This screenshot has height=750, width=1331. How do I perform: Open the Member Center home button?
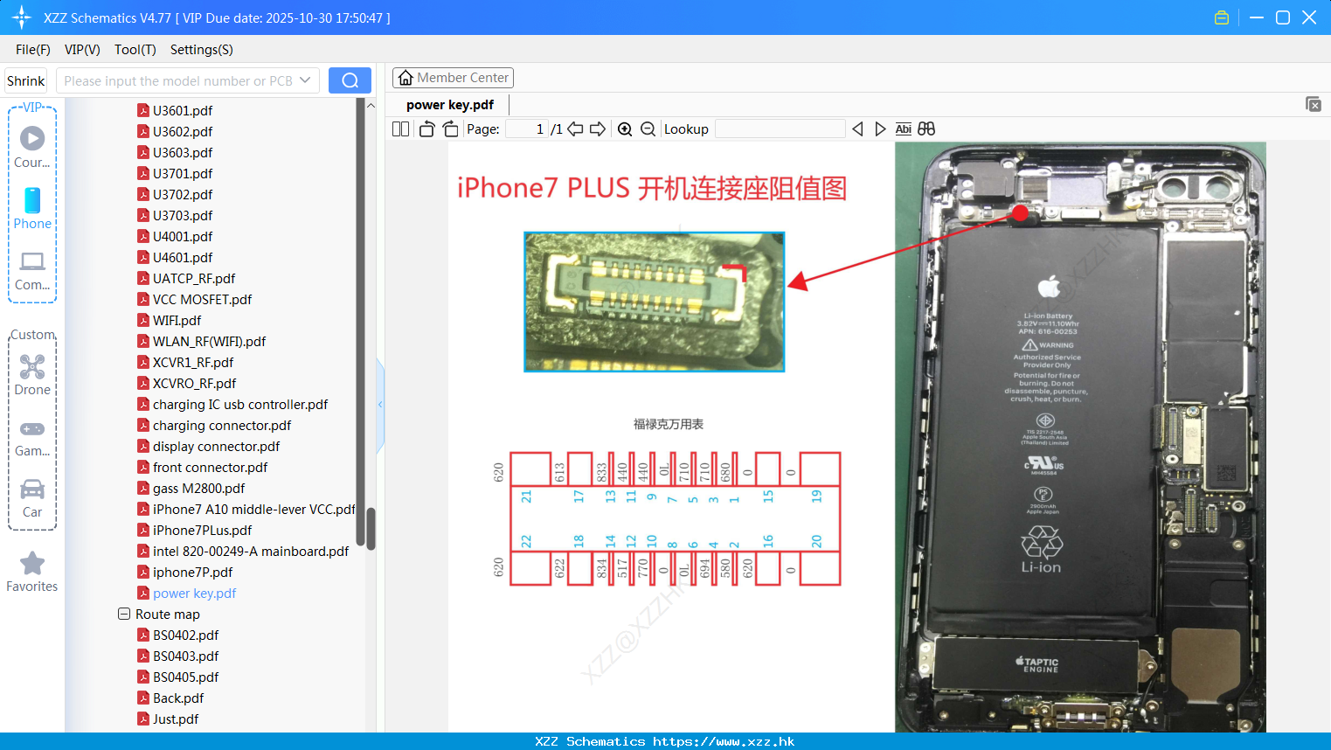pyautogui.click(x=453, y=78)
